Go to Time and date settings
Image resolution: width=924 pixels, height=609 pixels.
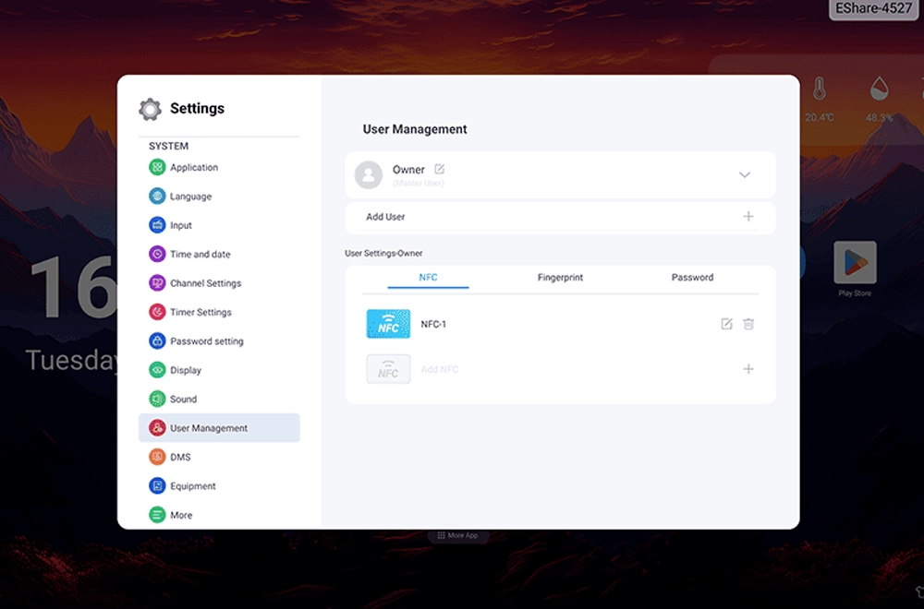point(200,255)
